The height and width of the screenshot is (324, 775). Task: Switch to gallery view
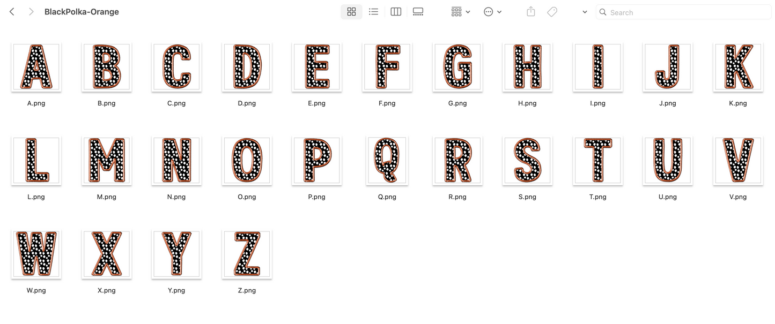[418, 11]
